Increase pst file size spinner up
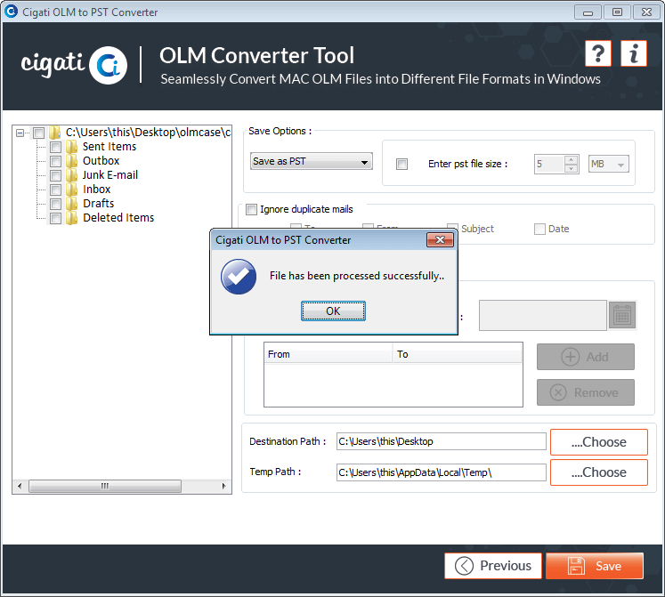665x597 pixels. pos(572,160)
